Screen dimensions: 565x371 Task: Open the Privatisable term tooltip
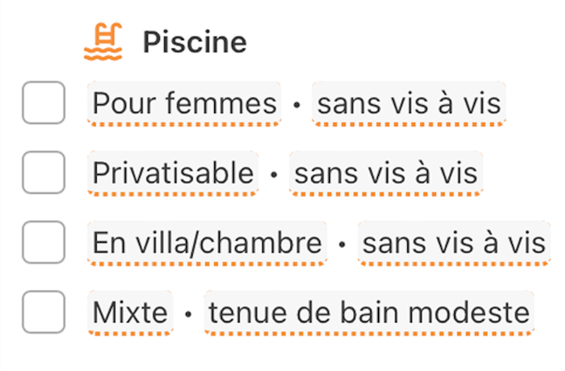coord(173,173)
